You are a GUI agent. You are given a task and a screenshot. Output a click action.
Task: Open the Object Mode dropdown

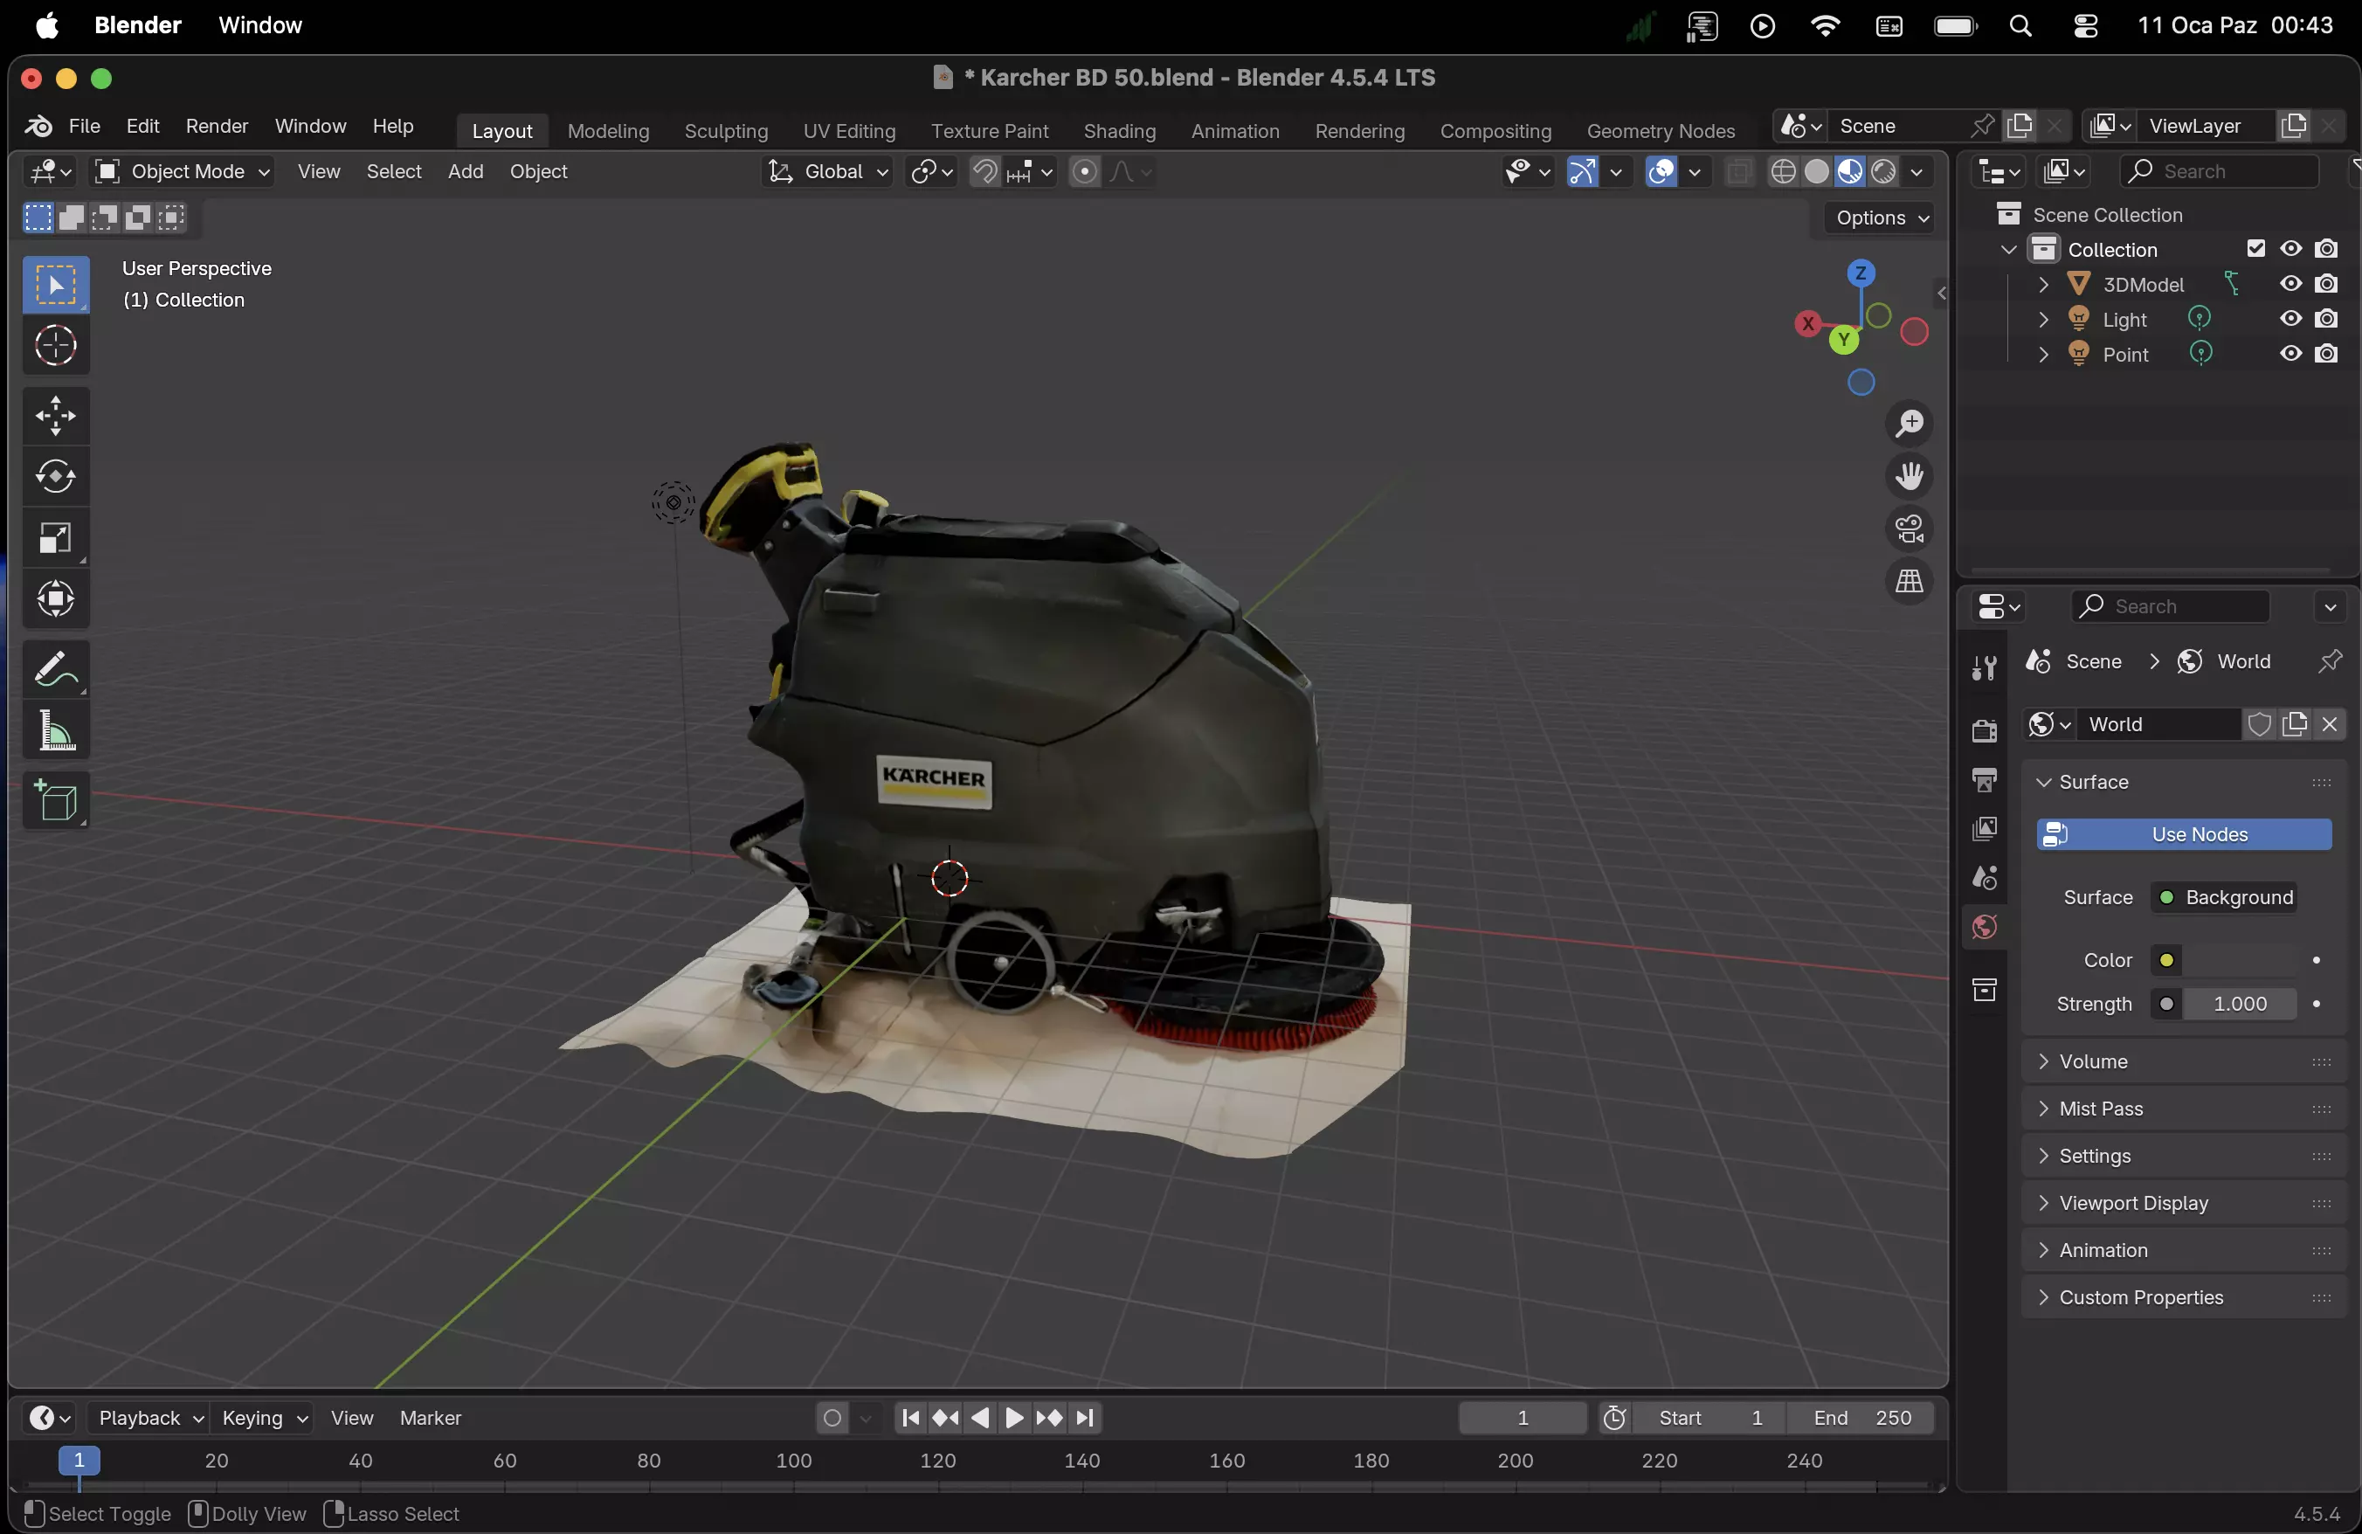click(x=182, y=171)
